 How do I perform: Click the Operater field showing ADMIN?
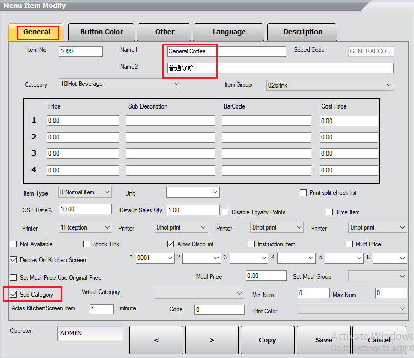(91, 333)
